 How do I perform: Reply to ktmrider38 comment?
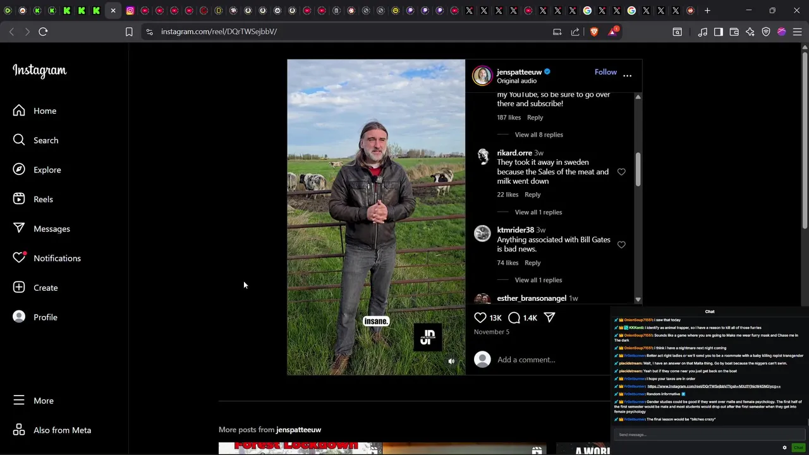pyautogui.click(x=532, y=263)
